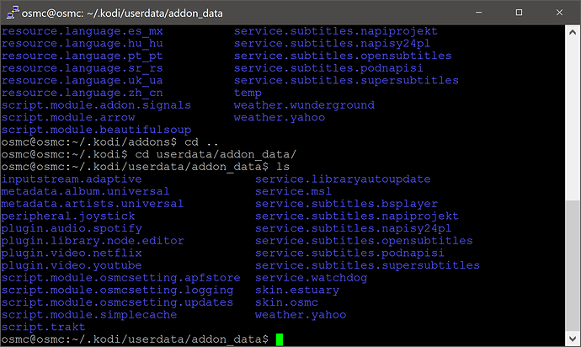This screenshot has height=347, width=581.
Task: Select 'service.subtitles.podnapisi' in the addon_data listing
Action: point(349,253)
